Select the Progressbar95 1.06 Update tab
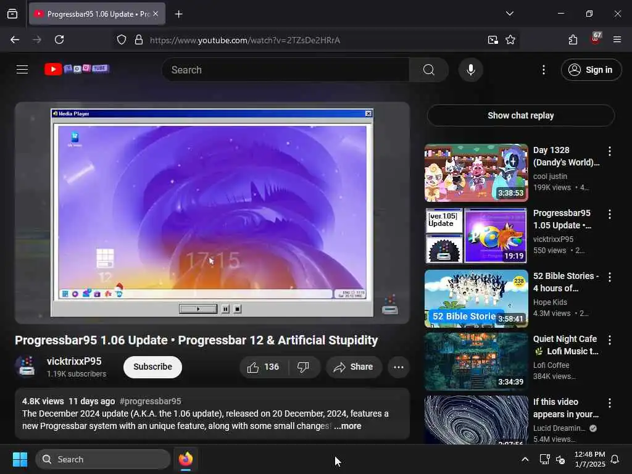 pos(97,14)
